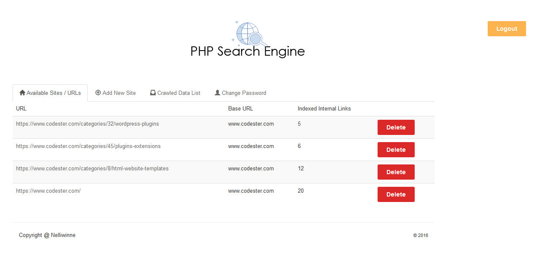Click the PHP Search Engine title

pyautogui.click(x=248, y=51)
